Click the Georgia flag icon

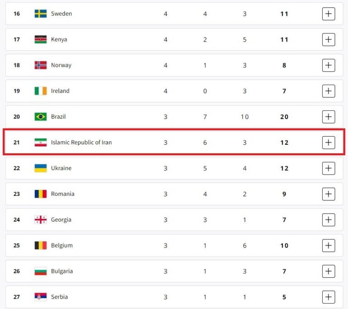coord(41,220)
